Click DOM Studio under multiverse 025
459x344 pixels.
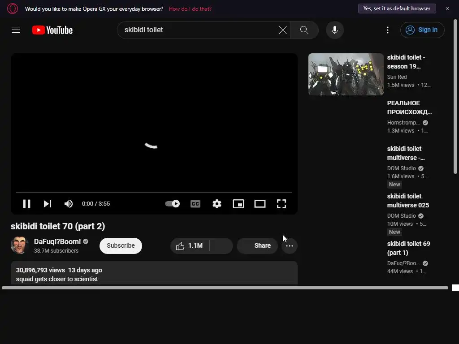pos(401,215)
